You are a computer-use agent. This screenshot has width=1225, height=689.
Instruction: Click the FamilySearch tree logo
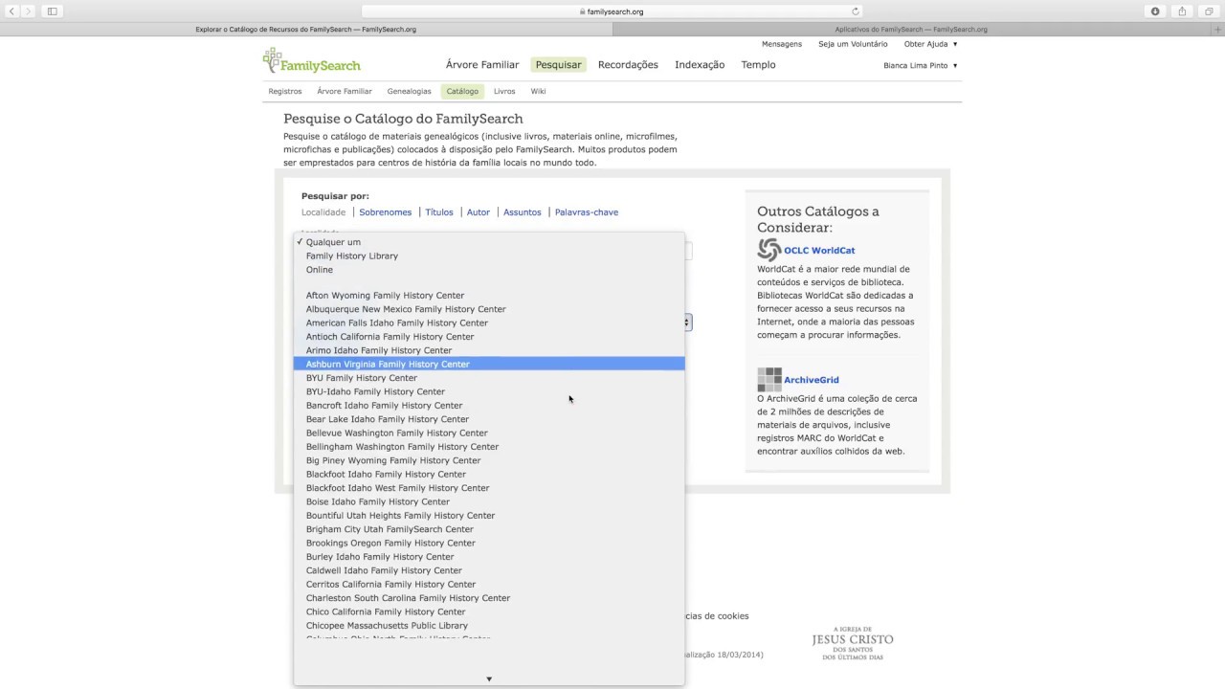(x=312, y=61)
